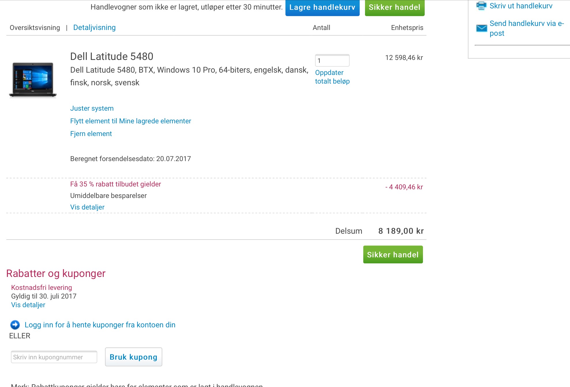Click the top Sikker handel button

pos(394,7)
